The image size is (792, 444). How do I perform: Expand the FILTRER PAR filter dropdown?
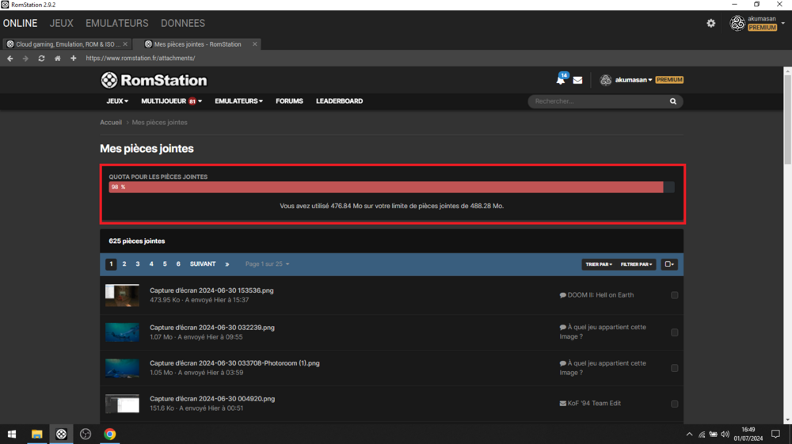636,264
